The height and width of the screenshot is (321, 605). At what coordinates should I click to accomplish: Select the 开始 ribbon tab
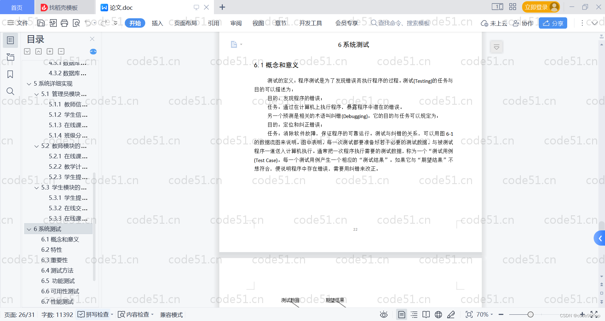135,23
